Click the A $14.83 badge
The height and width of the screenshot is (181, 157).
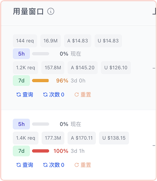click(78, 41)
